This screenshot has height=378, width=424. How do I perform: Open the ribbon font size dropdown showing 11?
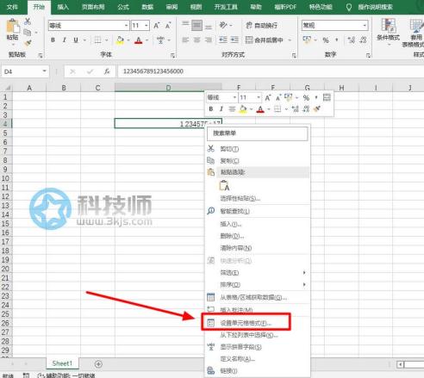(147, 26)
